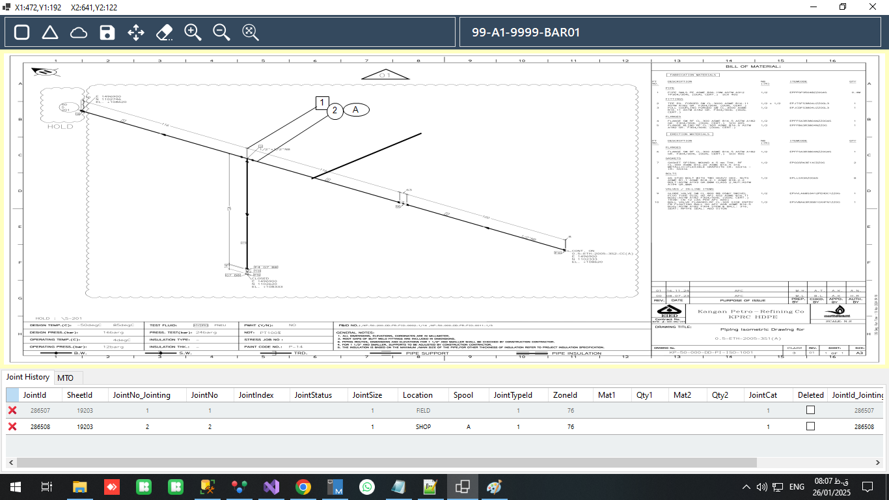Tick Deleted checkbox for joint 286507
Screen dimensions: 889x500
pyautogui.click(x=810, y=410)
